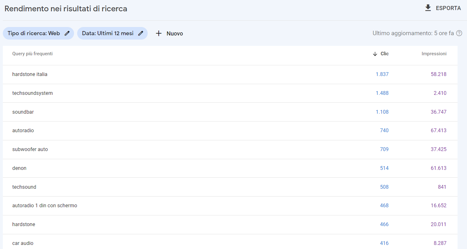Screen dimensions: 467x249
Task: Open help icon beside Ultimo aggiornamento
Action: pyautogui.click(x=459, y=33)
